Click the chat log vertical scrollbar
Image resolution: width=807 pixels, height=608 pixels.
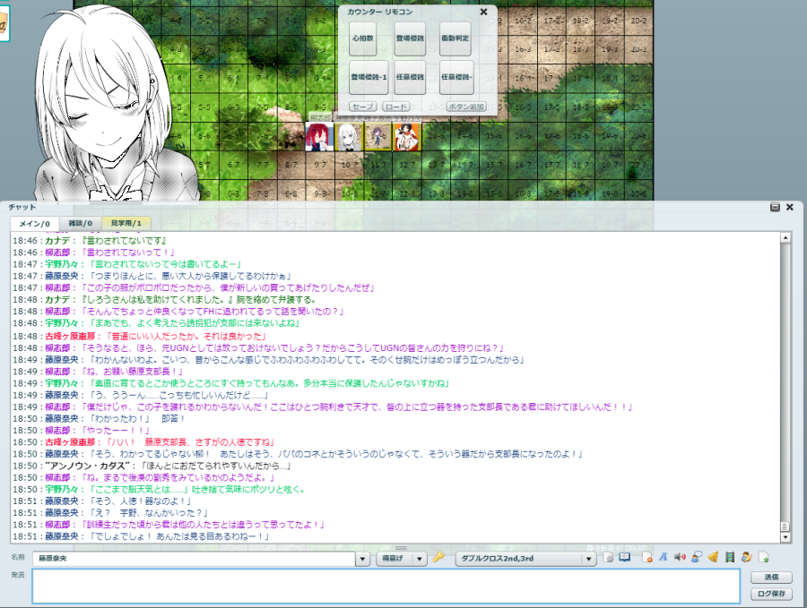785,385
